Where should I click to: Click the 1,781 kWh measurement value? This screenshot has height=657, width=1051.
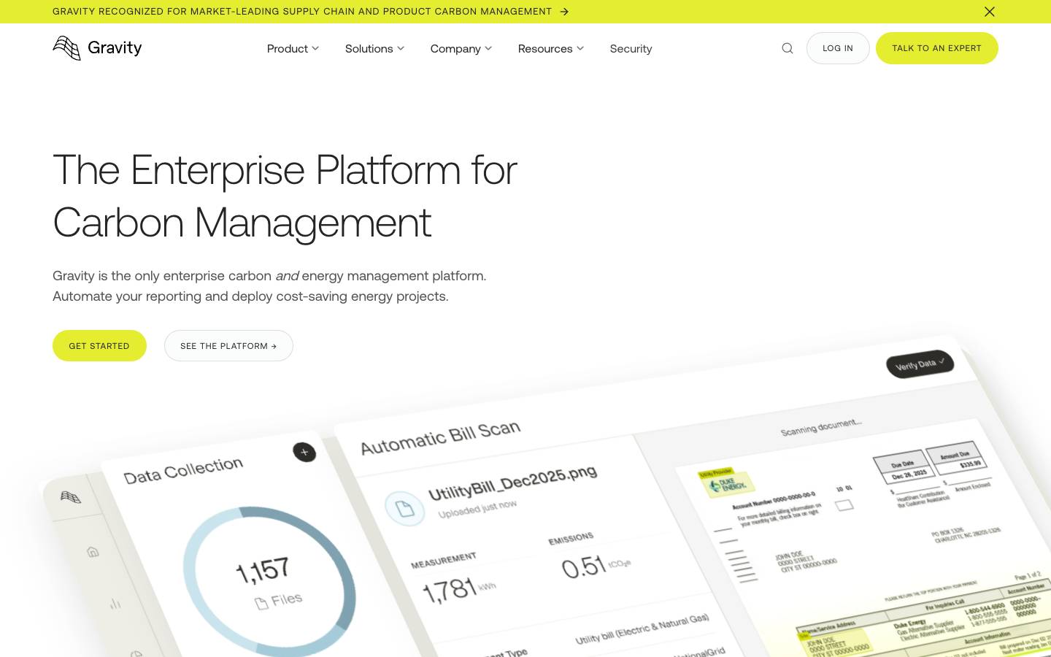pyautogui.click(x=459, y=588)
